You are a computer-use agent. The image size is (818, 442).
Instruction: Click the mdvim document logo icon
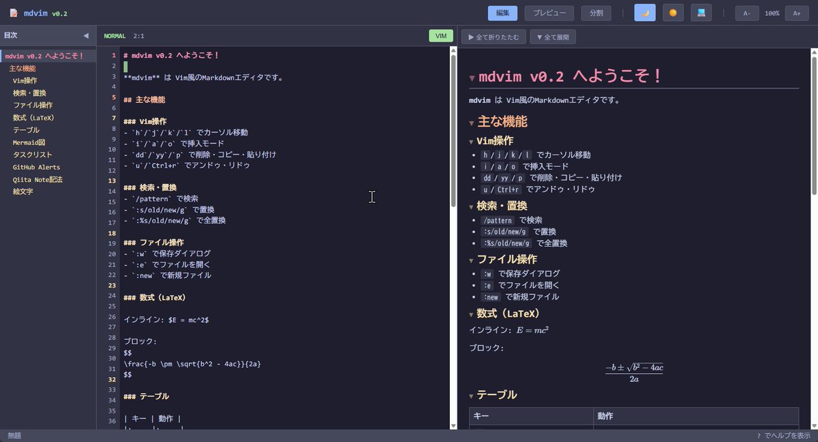coord(13,13)
